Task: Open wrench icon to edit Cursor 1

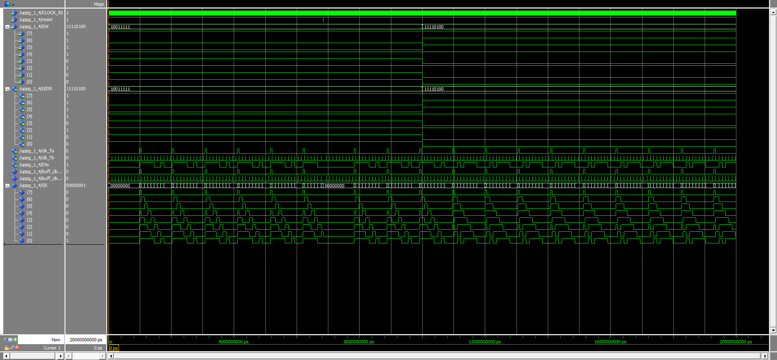Action: click(12, 348)
